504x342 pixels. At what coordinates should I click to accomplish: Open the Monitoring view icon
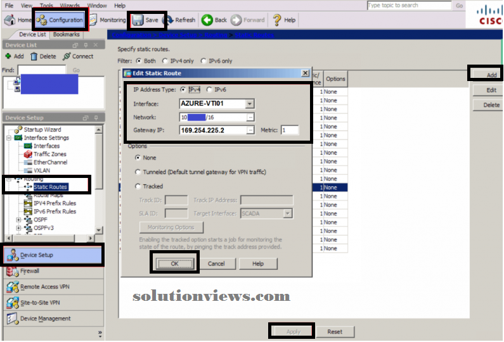93,20
